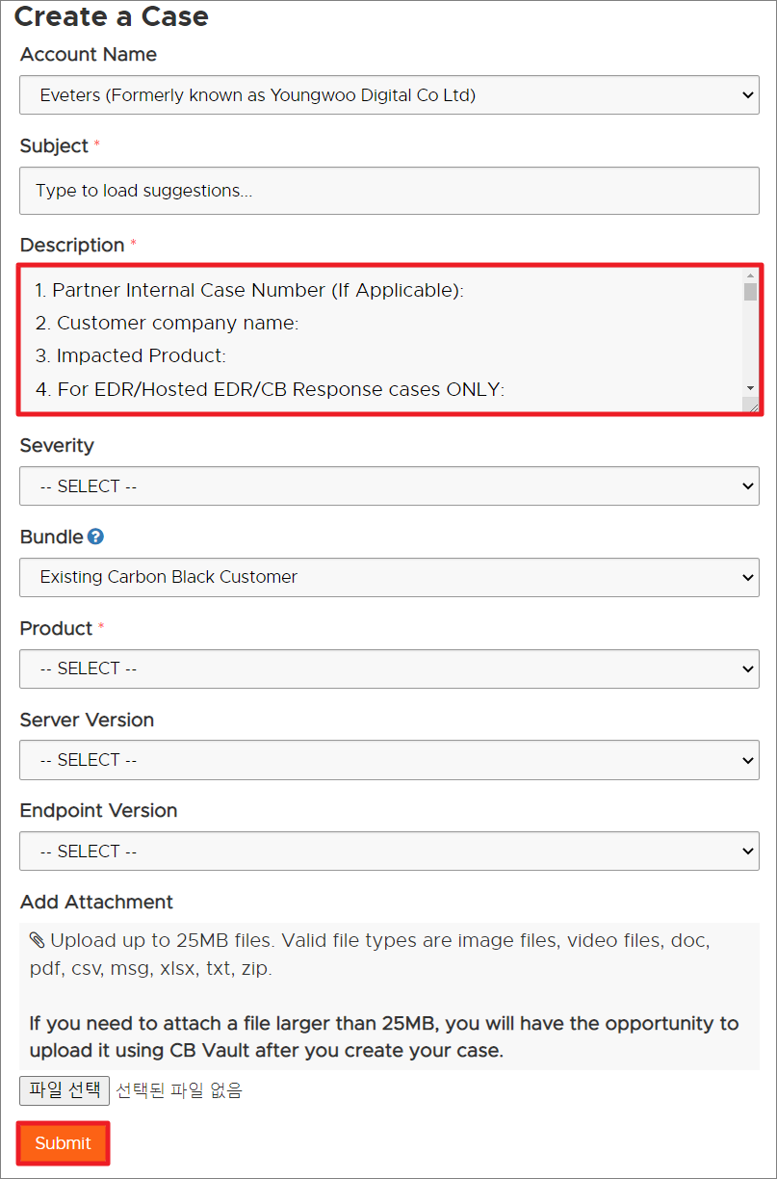Expand the Bundle dropdown list
The image size is (777, 1179).
click(389, 577)
